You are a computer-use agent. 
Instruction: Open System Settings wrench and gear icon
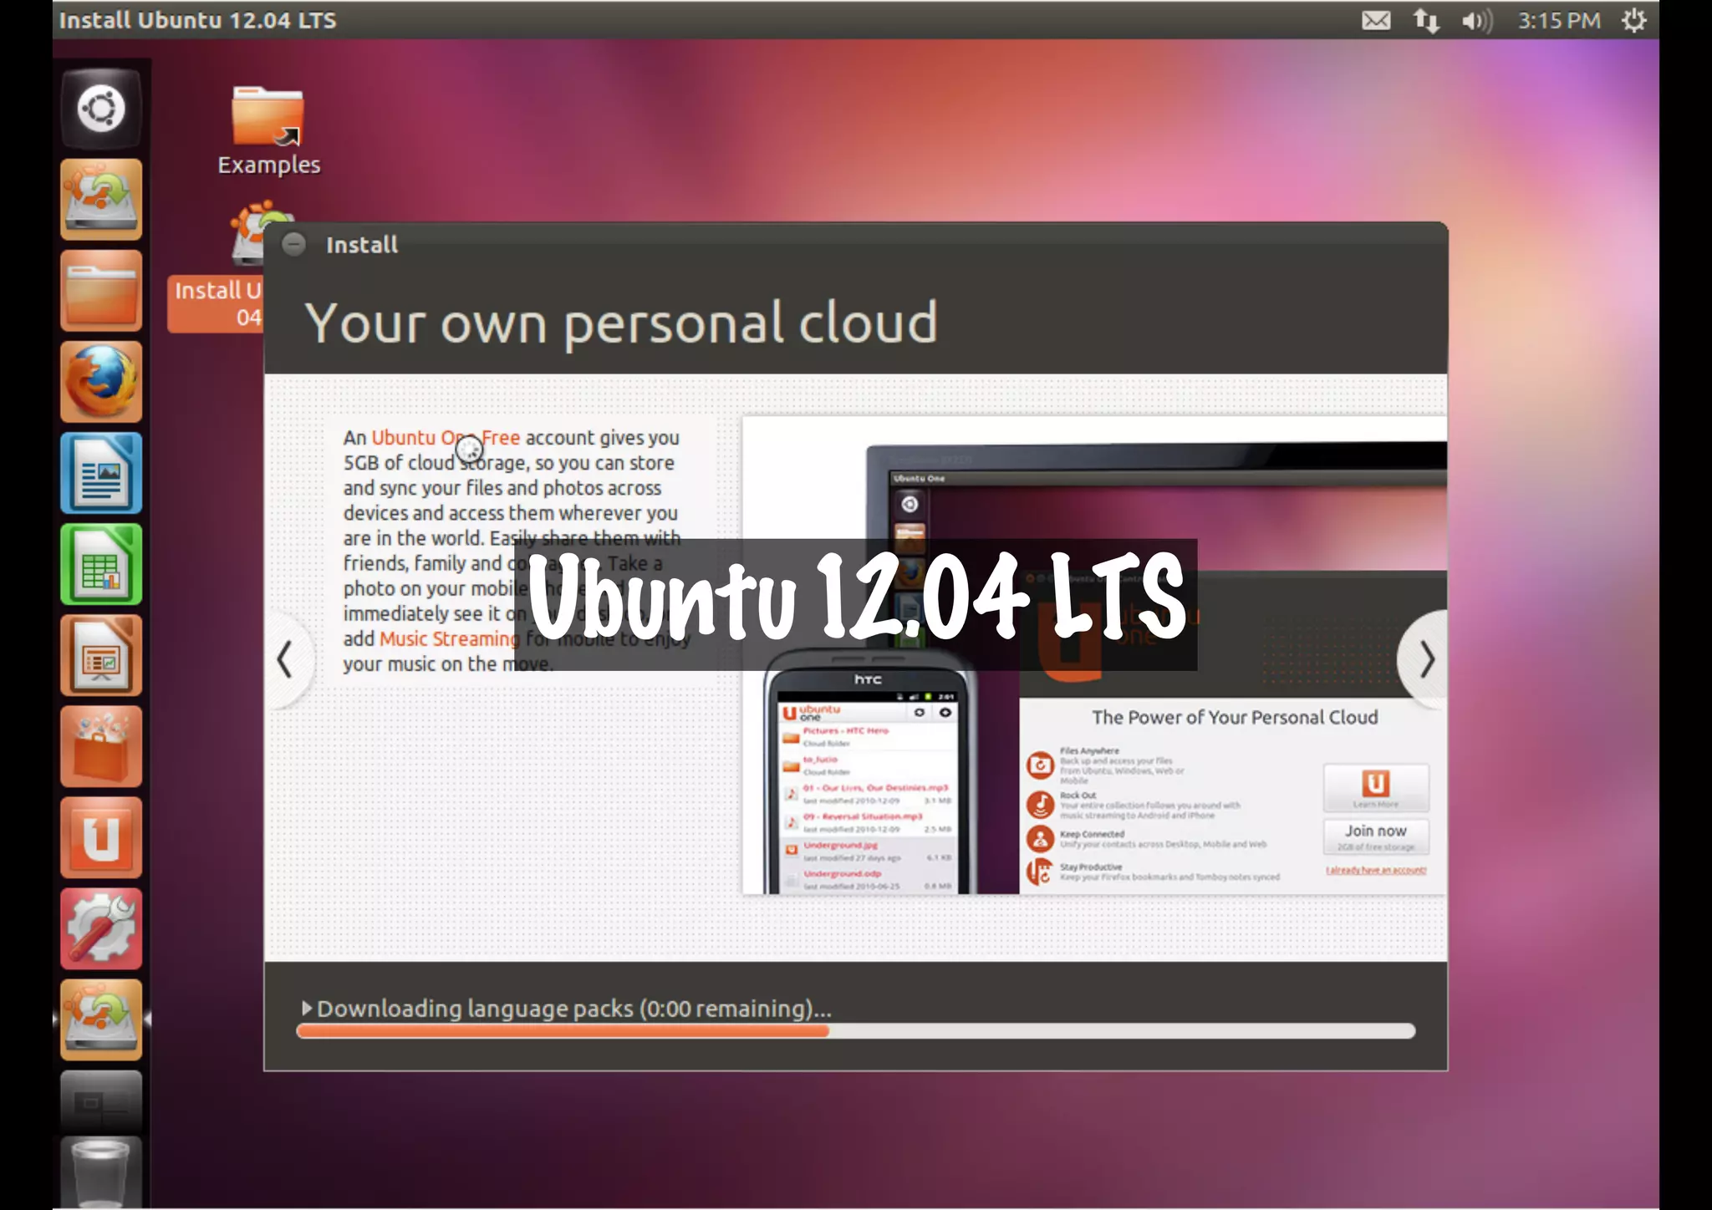101,928
